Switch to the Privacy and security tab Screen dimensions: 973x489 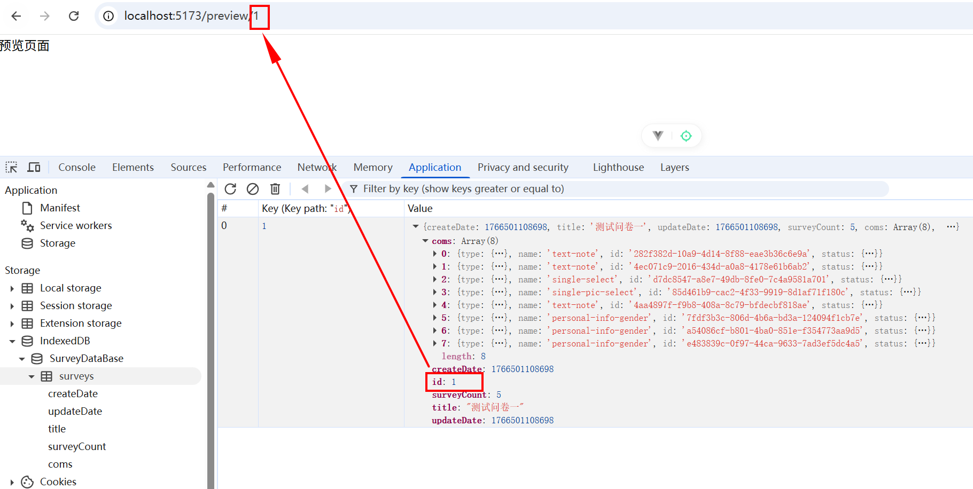523,167
